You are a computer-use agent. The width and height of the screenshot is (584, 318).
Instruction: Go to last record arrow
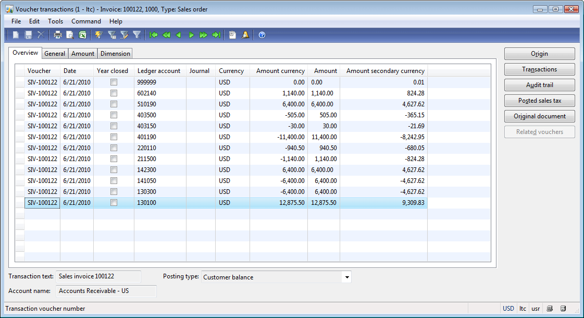point(216,35)
